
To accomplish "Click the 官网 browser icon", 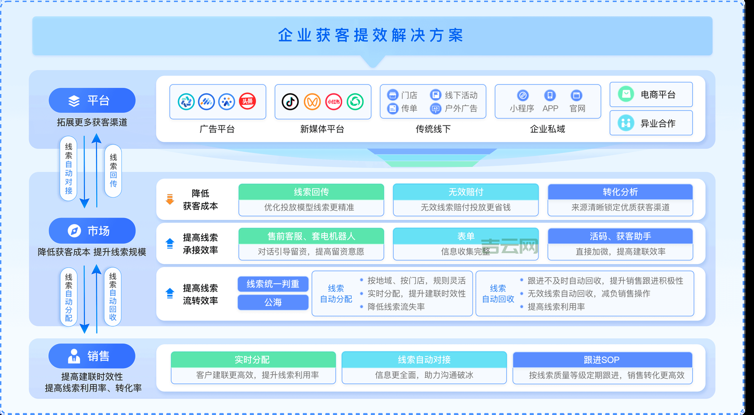I will click(x=576, y=95).
